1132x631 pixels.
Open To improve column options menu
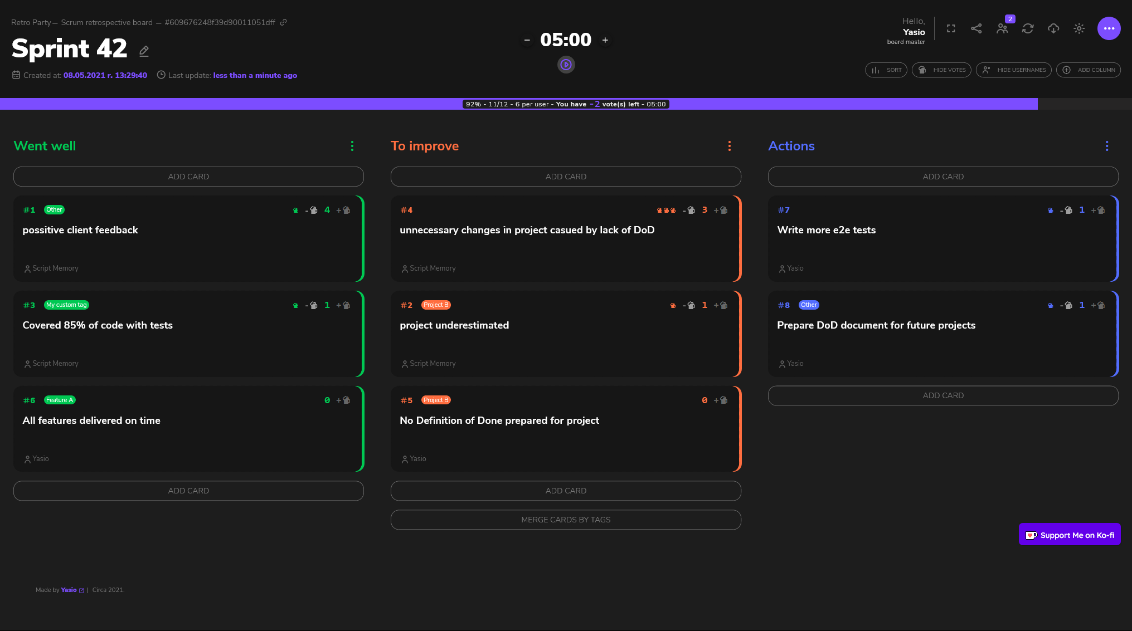(729, 146)
